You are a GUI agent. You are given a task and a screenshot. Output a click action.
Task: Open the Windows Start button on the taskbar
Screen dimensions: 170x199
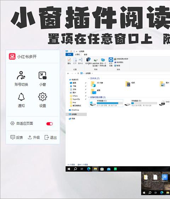[x=69, y=169]
